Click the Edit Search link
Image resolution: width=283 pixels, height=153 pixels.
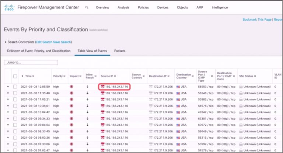(45, 42)
